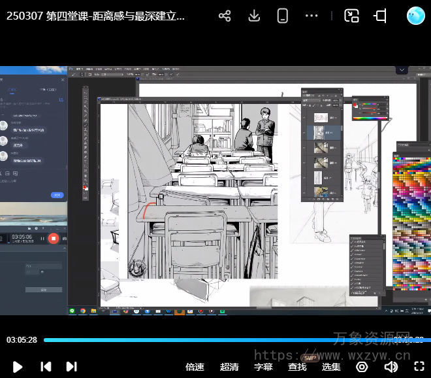Open the 选集 episode list
Image resolution: width=431 pixels, height=378 pixels.
(331, 367)
